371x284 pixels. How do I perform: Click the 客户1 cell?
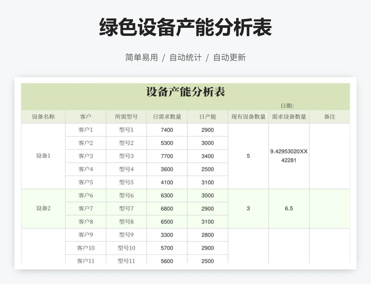coord(86,130)
